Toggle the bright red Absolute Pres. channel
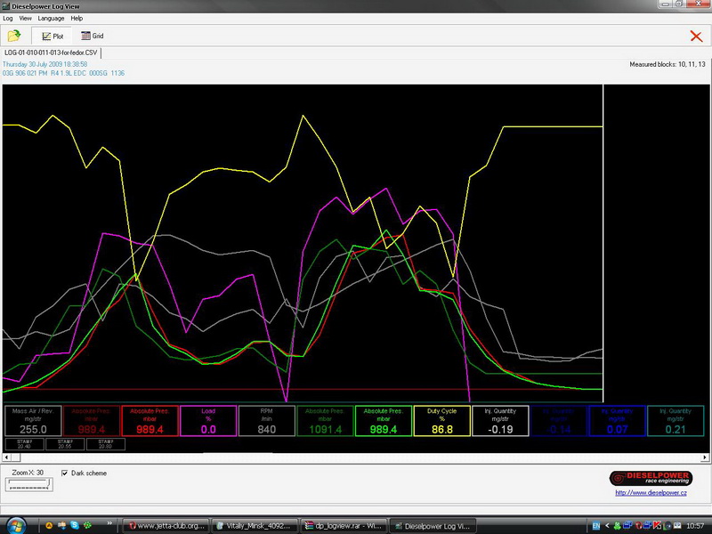This screenshot has height=534, width=712. (150, 421)
